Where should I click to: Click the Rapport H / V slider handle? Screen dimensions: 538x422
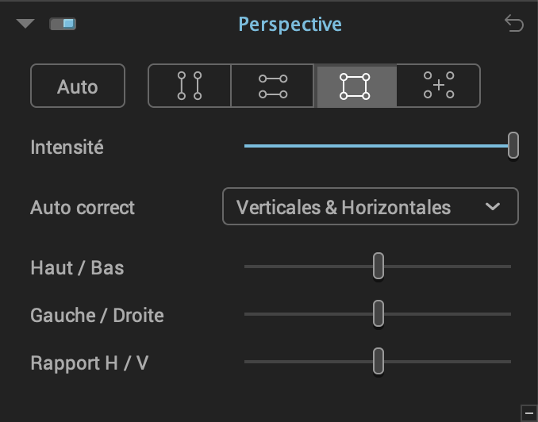click(379, 361)
